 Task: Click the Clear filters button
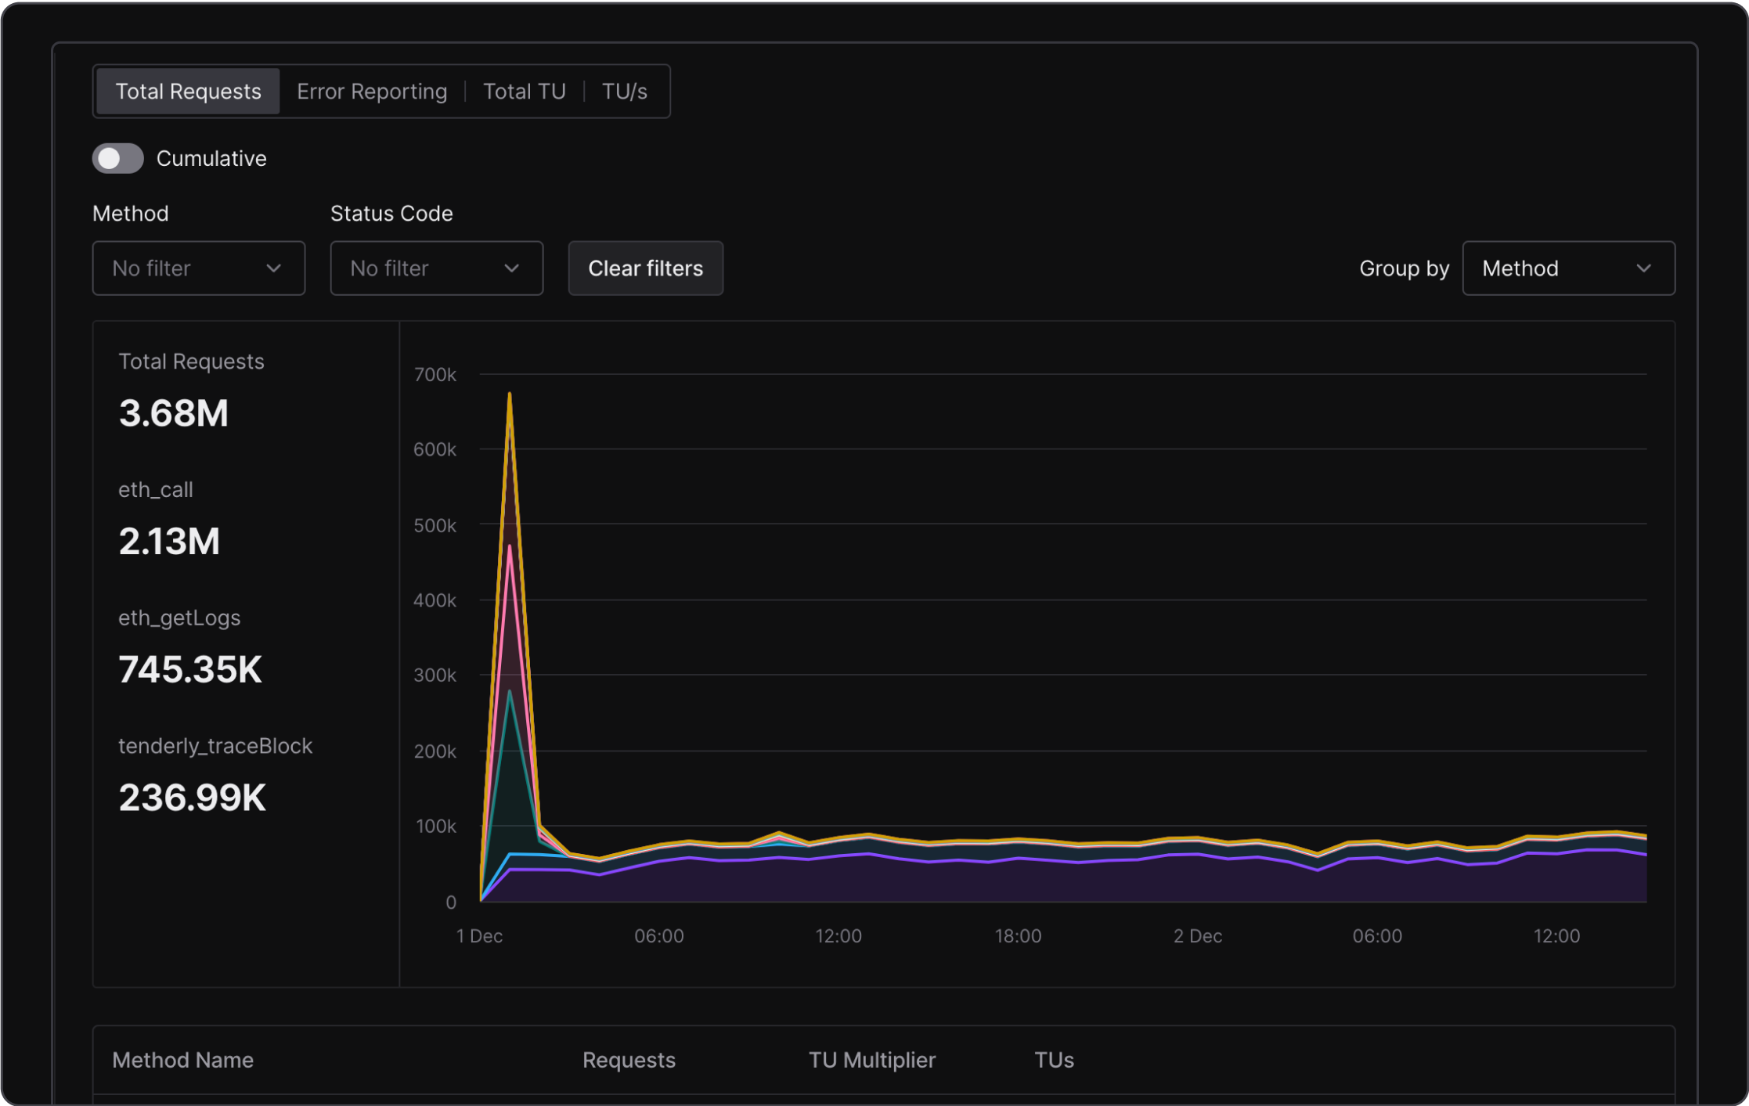pyautogui.click(x=645, y=268)
